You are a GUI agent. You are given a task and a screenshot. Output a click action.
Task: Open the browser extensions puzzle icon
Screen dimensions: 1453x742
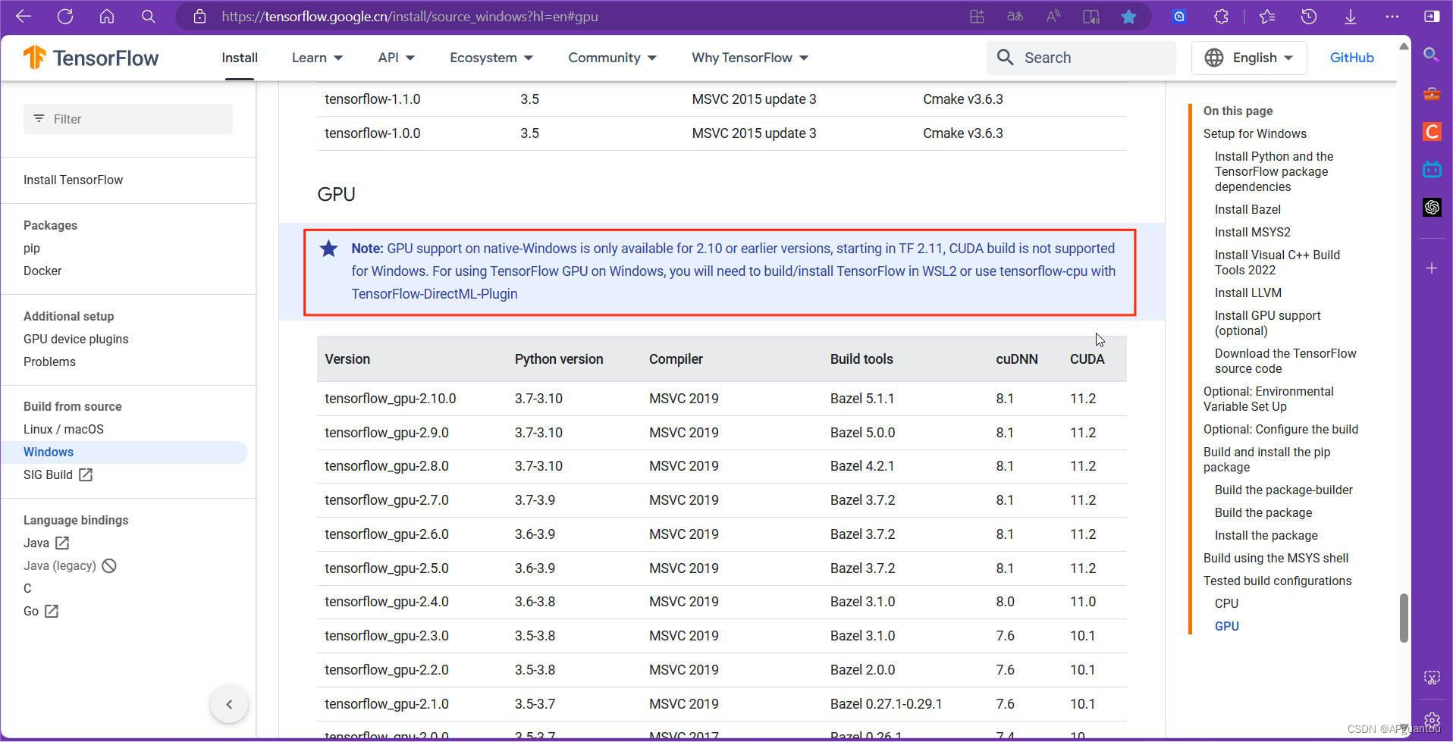tap(1221, 16)
